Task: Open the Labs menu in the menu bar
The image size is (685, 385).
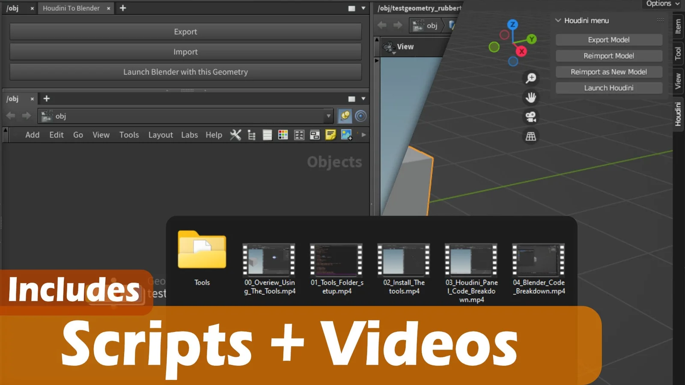Action: pos(189,135)
